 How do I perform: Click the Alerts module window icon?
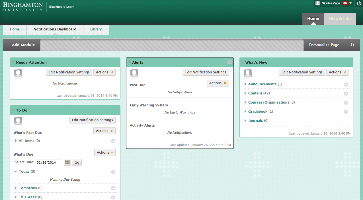(x=229, y=62)
